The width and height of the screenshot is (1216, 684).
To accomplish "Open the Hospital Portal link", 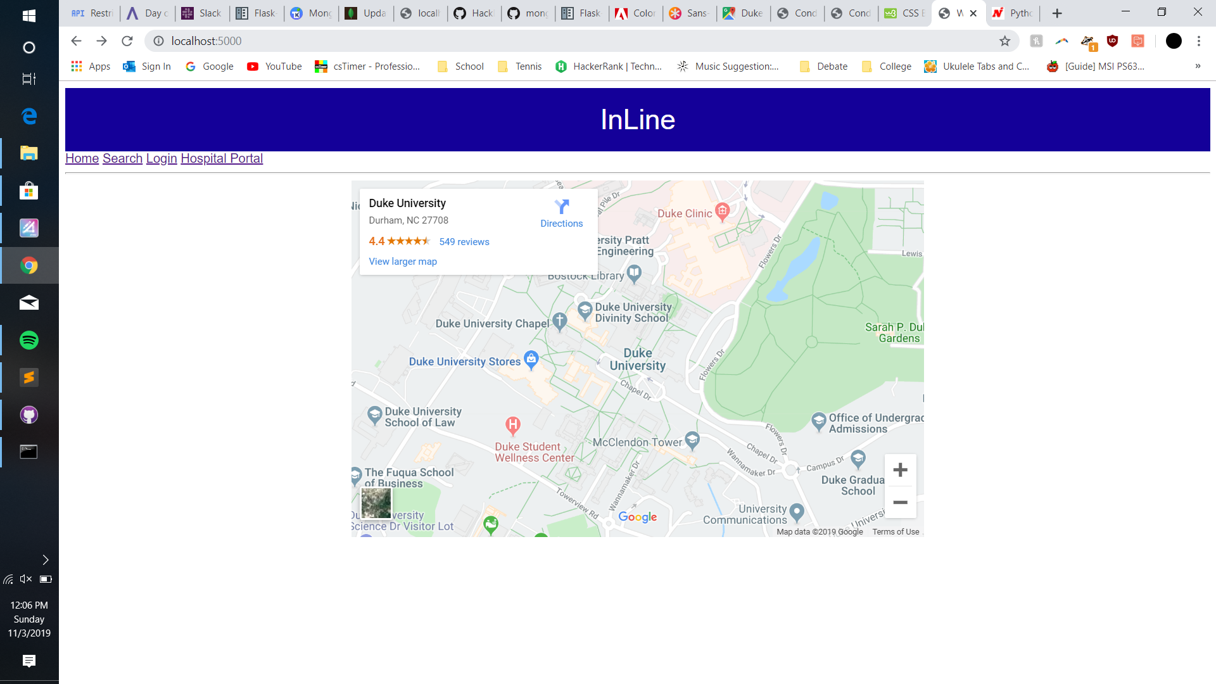I will pyautogui.click(x=222, y=158).
